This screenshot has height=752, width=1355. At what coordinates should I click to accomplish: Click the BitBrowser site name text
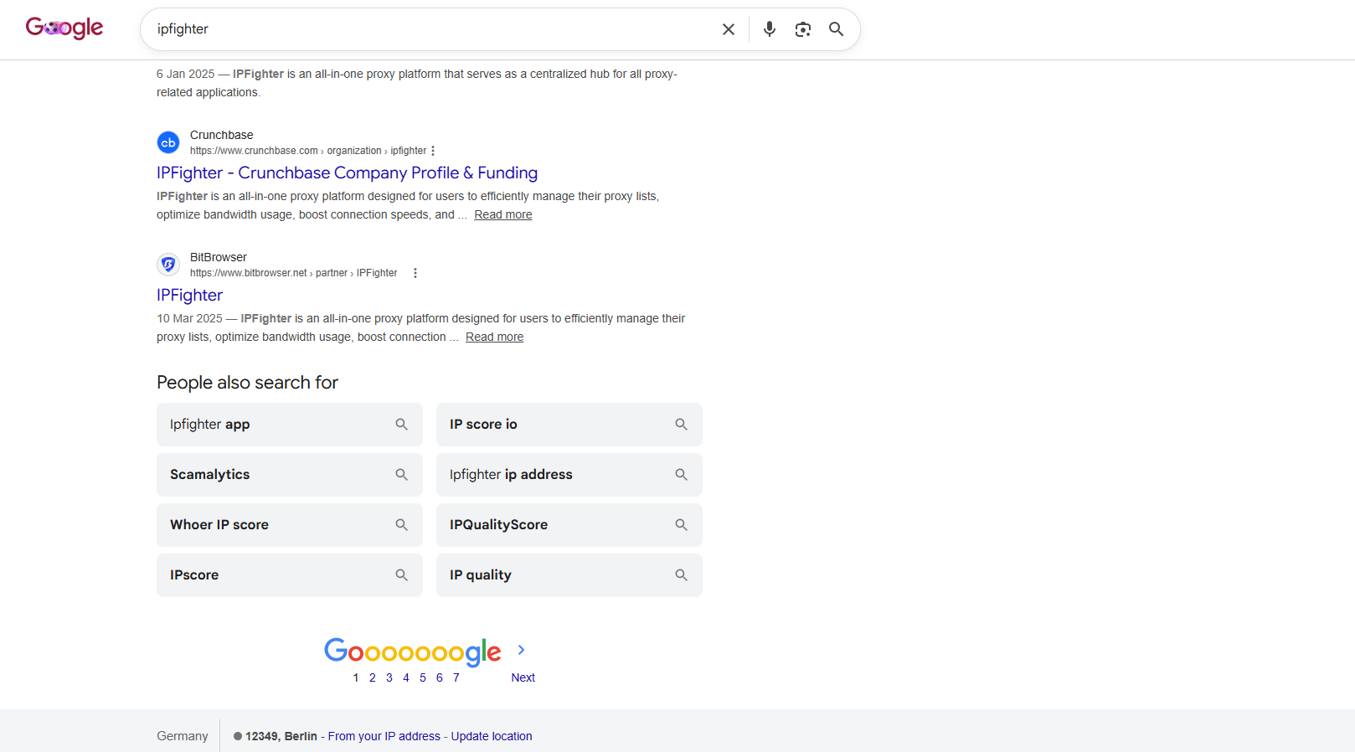[x=219, y=257]
